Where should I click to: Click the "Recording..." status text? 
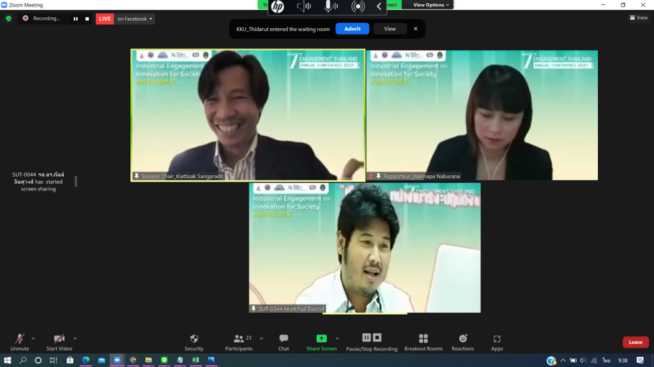tap(47, 18)
